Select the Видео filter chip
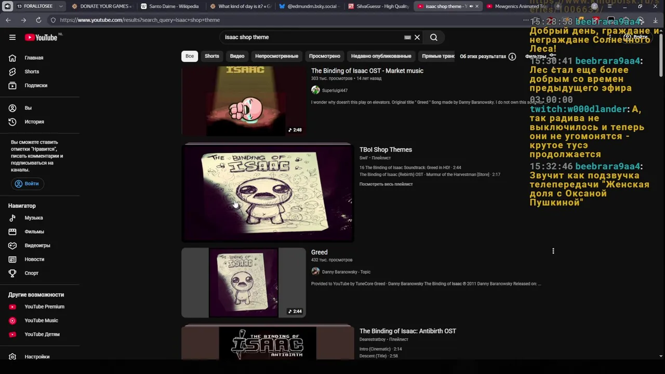This screenshot has height=374, width=665. [x=237, y=56]
